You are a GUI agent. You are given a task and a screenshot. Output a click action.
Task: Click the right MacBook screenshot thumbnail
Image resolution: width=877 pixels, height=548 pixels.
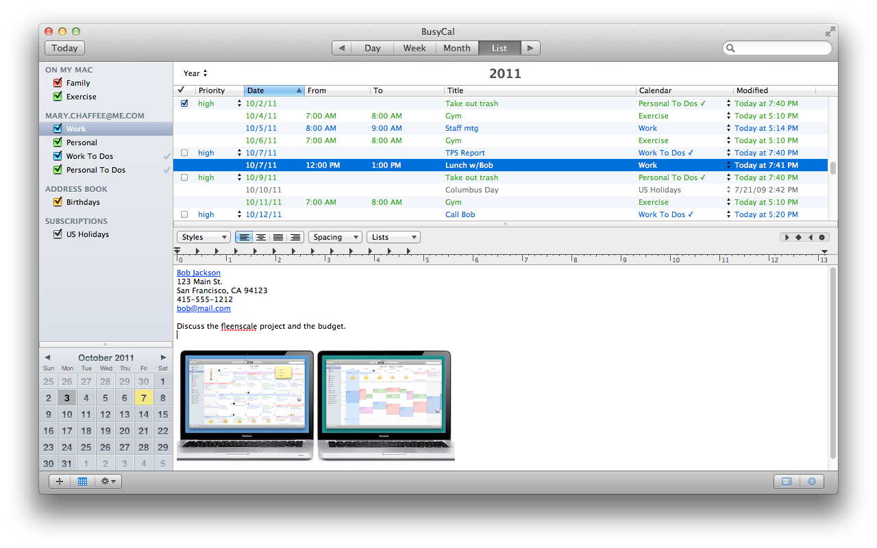386,406
